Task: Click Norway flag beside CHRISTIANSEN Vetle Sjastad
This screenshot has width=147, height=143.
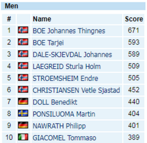Action: pyautogui.click(x=23, y=89)
